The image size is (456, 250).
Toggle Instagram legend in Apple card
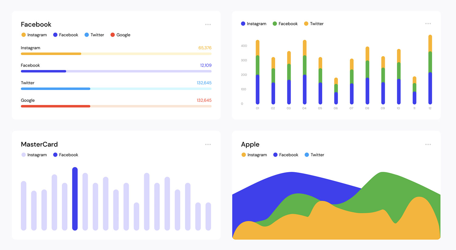coord(254,155)
